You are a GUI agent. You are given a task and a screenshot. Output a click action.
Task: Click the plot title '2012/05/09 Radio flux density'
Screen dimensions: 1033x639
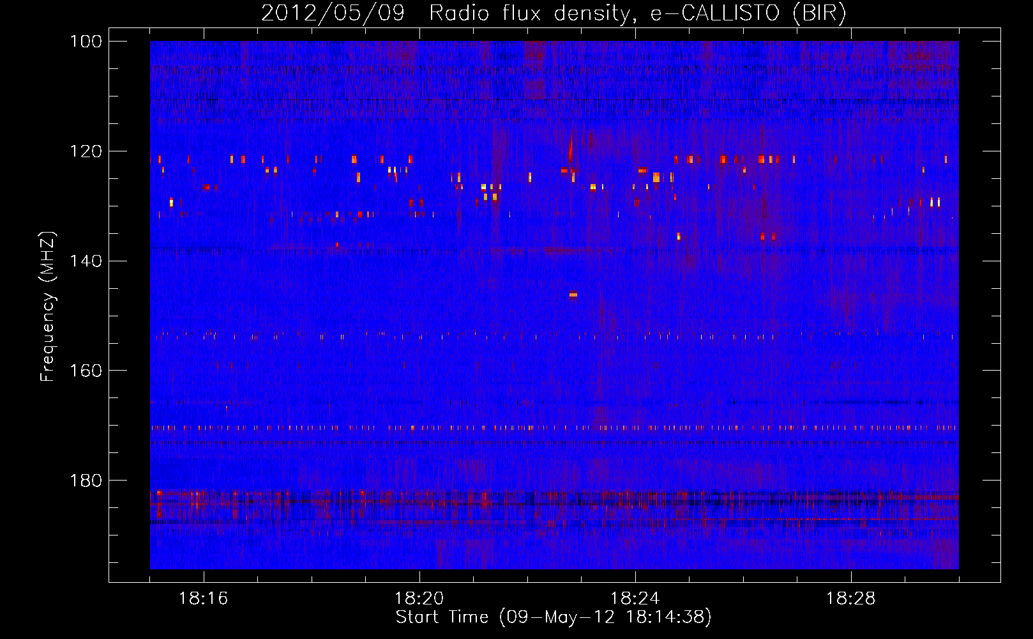[x=554, y=13]
